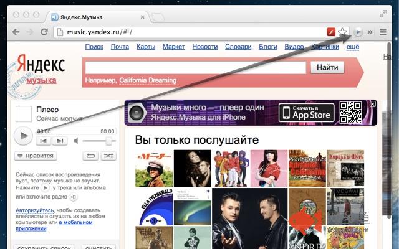Enter fullscreen with window corner arrows icon
This screenshot has width=399, height=249.
(x=383, y=14)
